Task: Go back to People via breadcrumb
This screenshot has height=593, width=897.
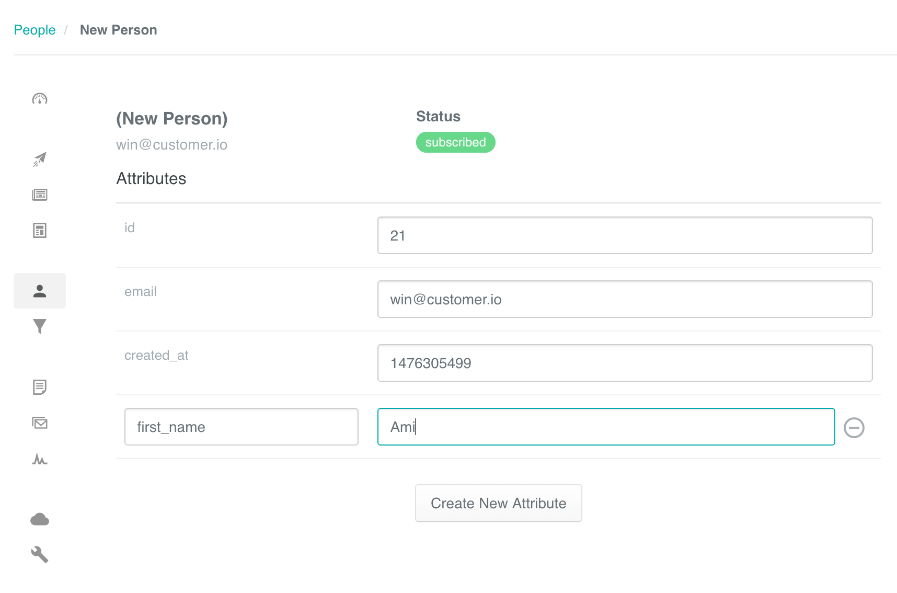Action: 34,30
